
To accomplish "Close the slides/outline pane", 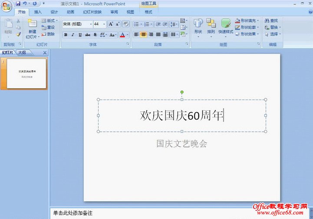I will coord(45,53).
